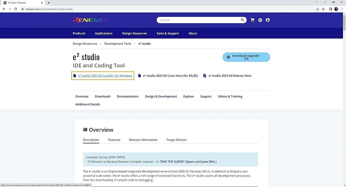Viewport: 346px width, 187px height.
Task: Open Chrome profile avatar
Action: 336,9
